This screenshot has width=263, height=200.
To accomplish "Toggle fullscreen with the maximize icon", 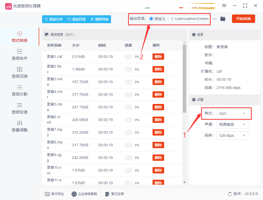I will click(245, 6).
